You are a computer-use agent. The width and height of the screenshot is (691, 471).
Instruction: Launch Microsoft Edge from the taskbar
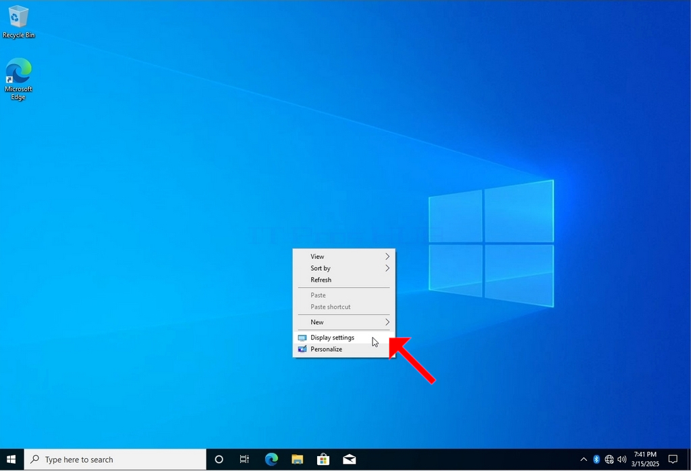(271, 460)
